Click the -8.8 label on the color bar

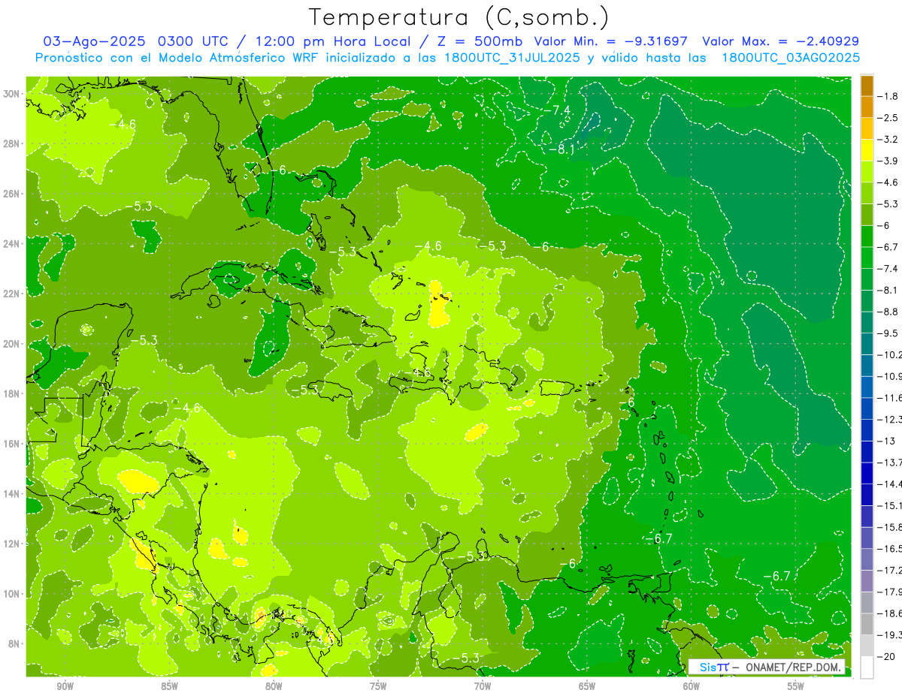pos(888,312)
